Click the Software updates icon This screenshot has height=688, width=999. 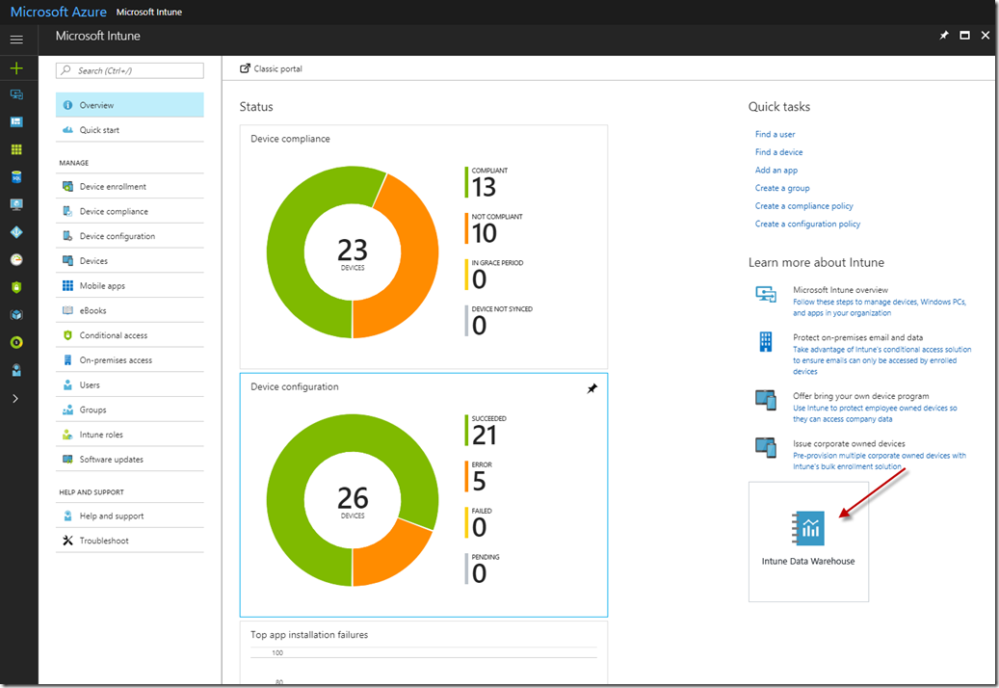[x=67, y=460]
